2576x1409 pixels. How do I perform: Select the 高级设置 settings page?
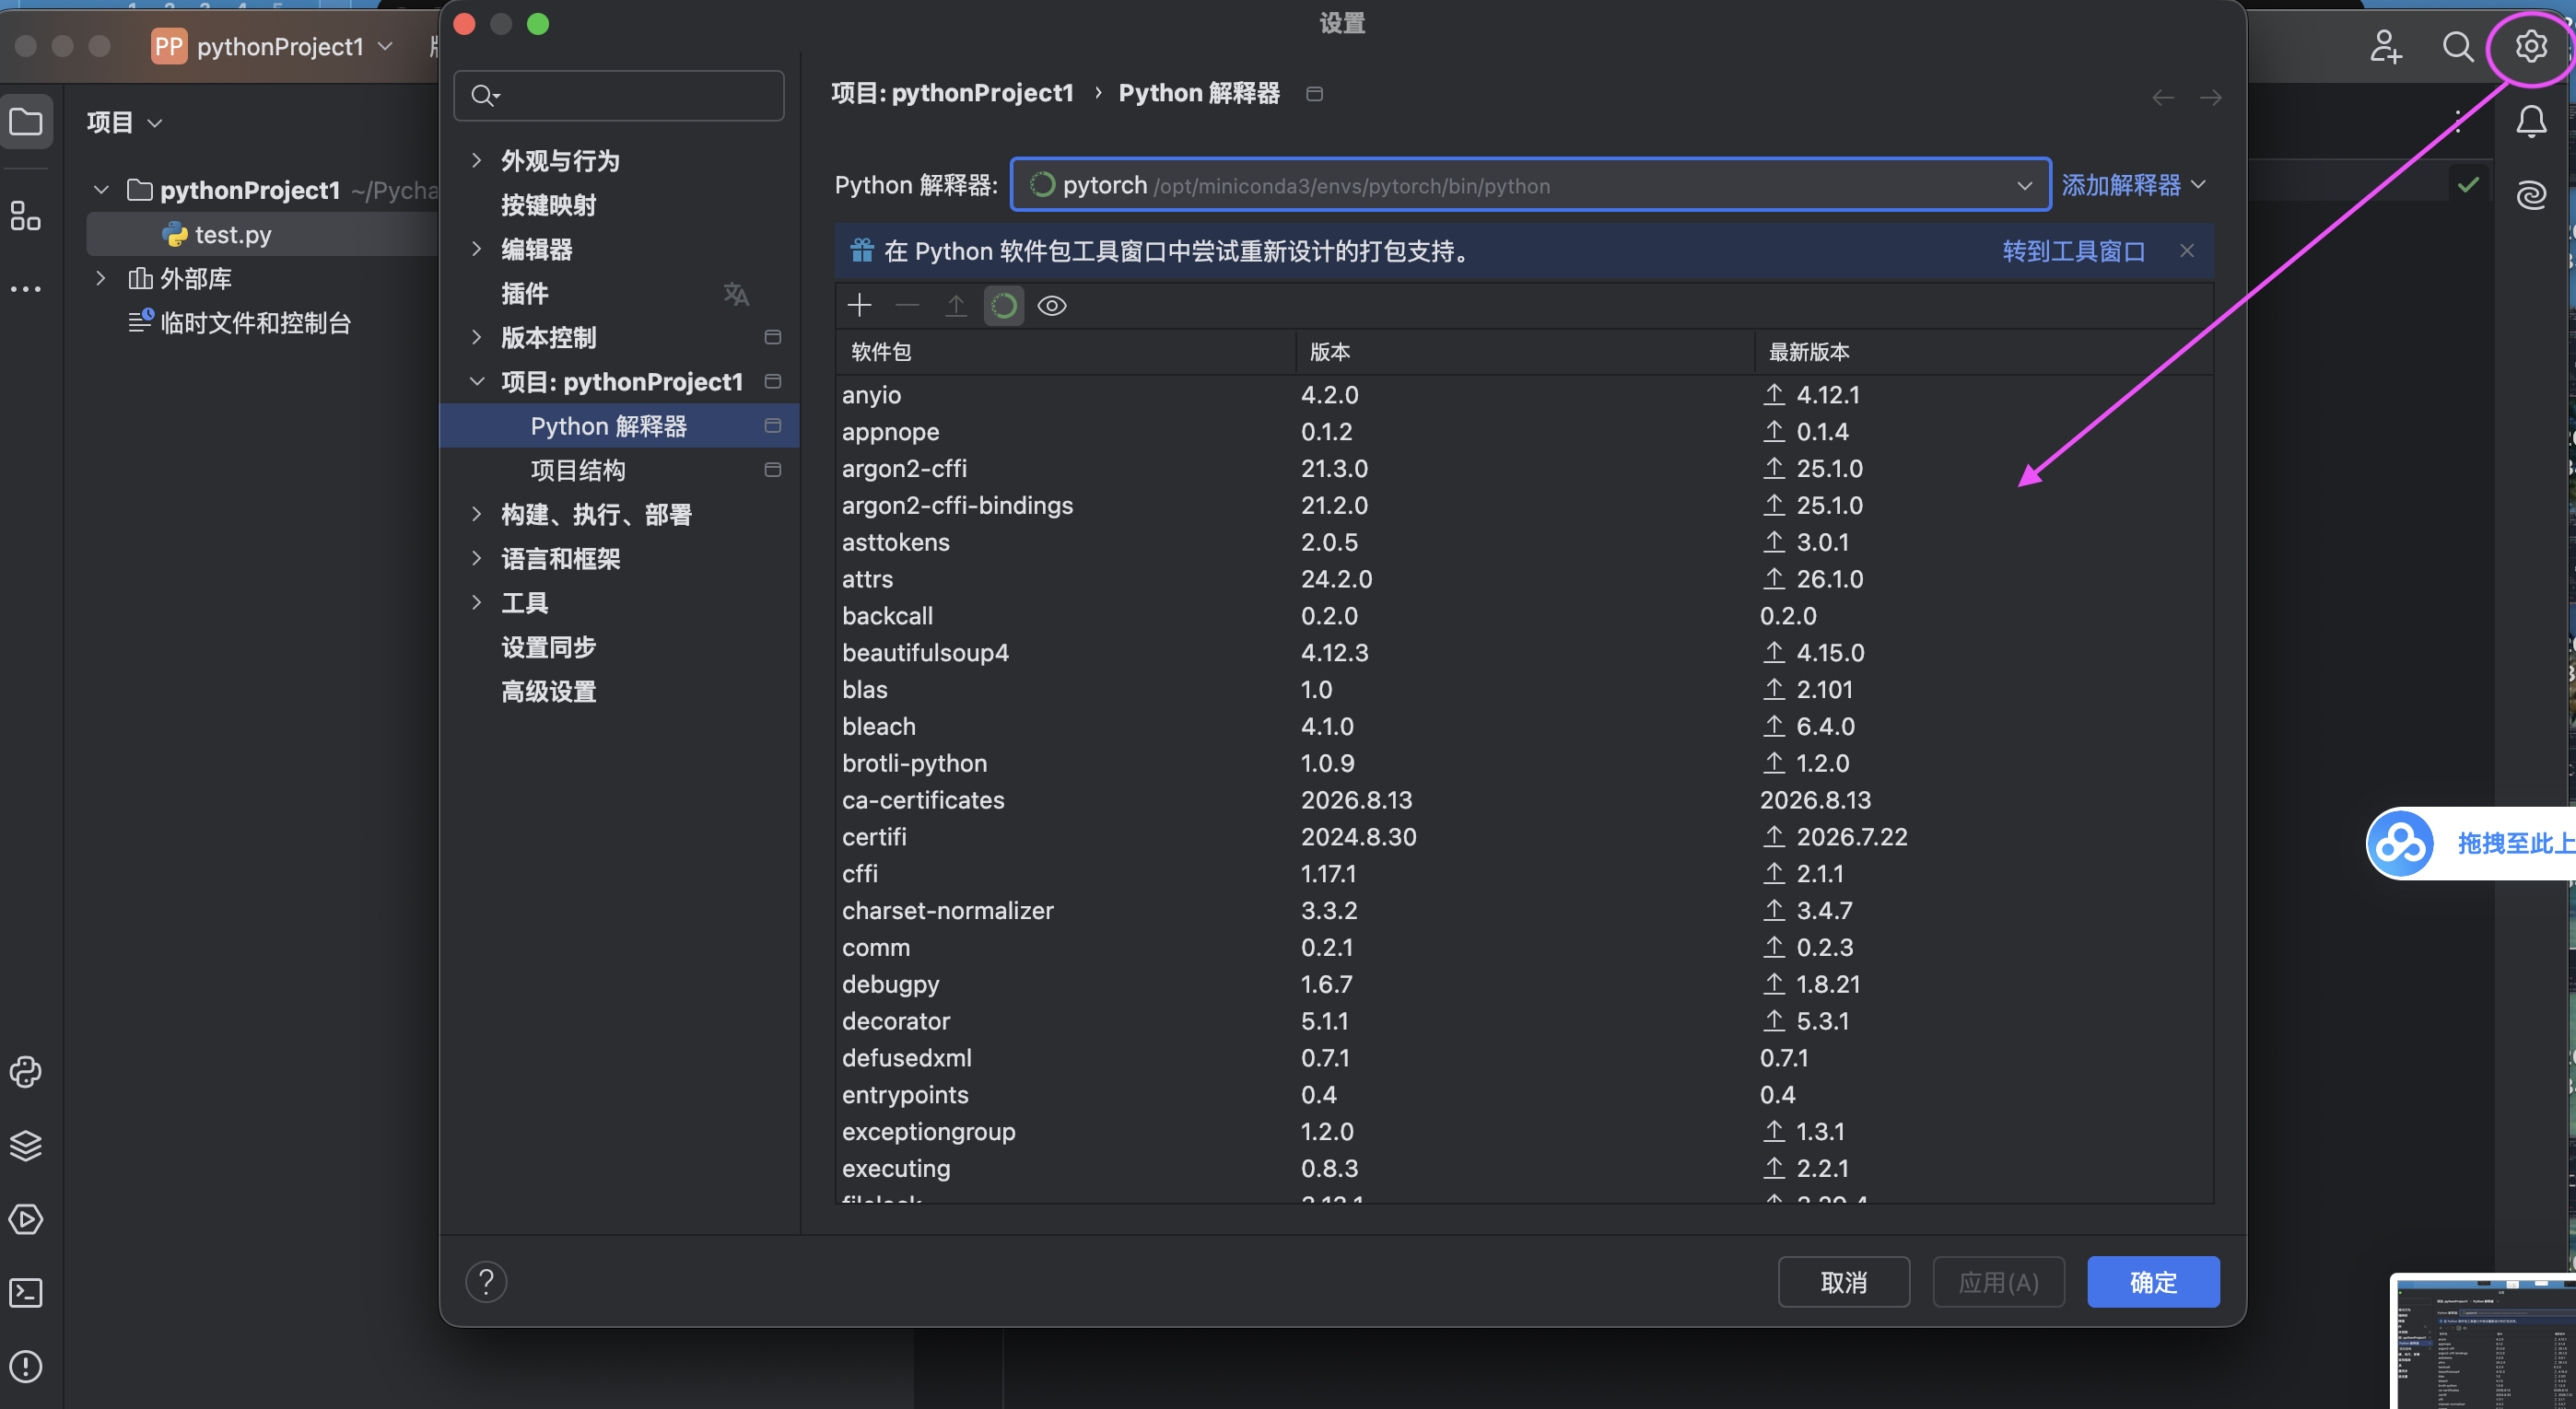[548, 691]
